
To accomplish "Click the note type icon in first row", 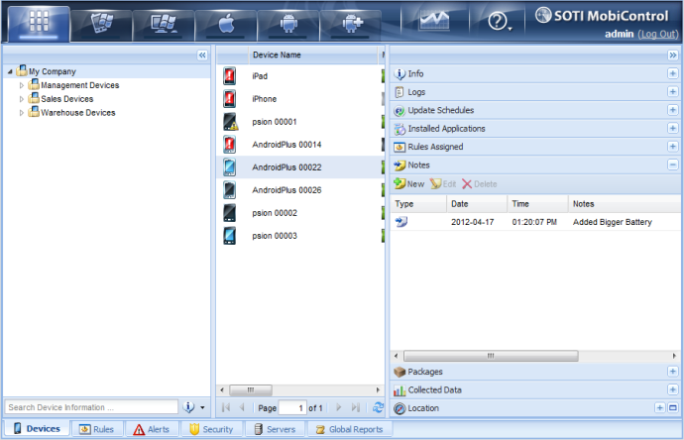I will tap(400, 222).
